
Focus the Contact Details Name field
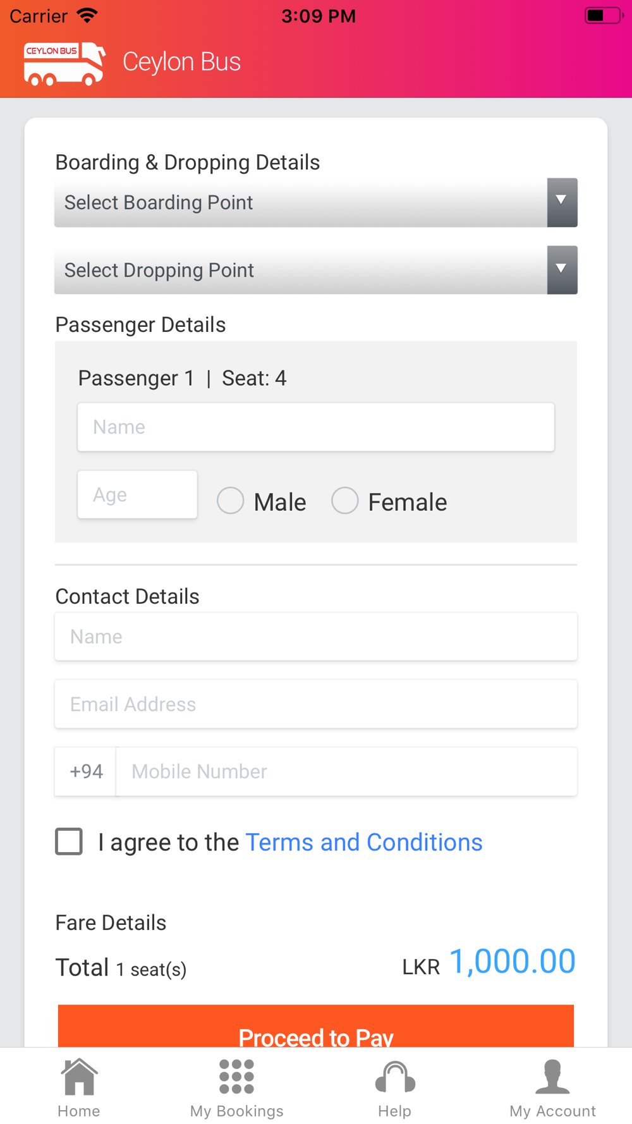click(x=316, y=636)
